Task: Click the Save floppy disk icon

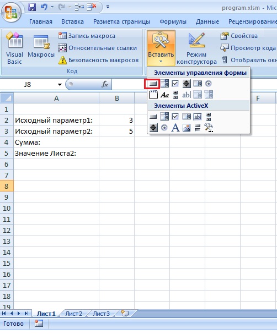Action: (32, 8)
